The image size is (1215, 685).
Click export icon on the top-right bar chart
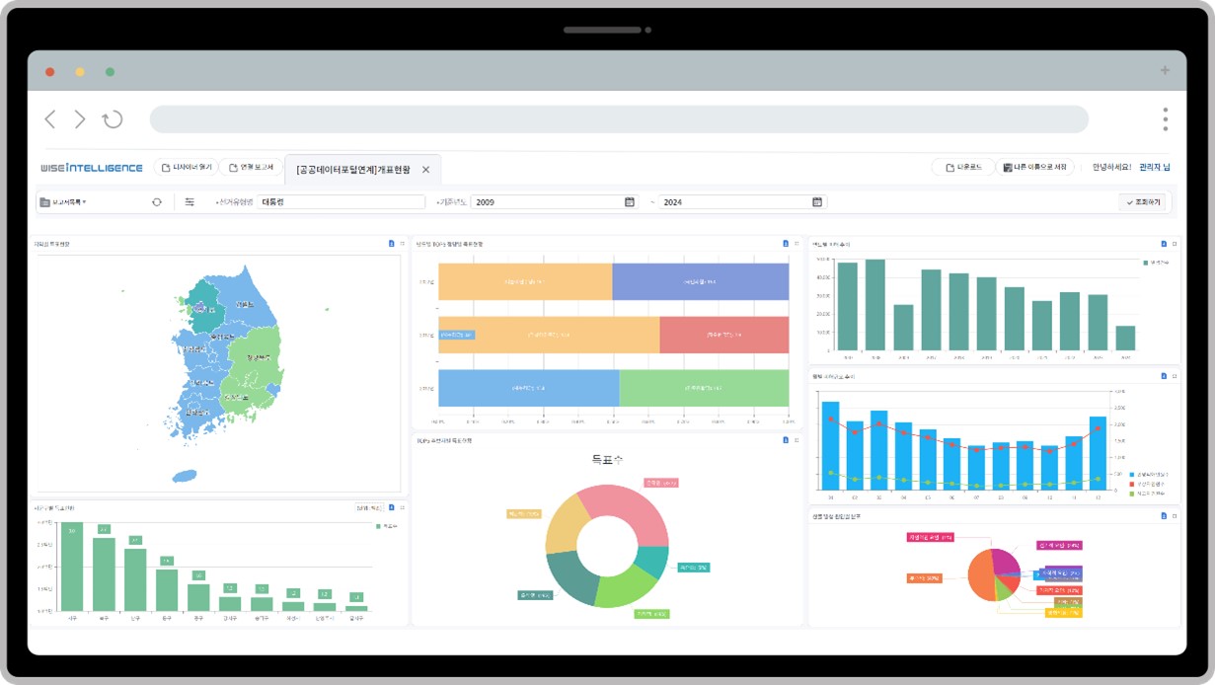1164,244
